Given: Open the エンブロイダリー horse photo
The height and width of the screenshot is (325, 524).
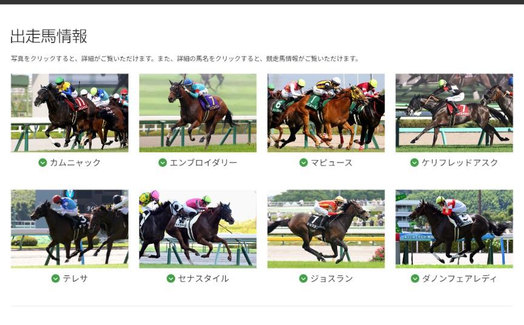Looking at the screenshot, I should tap(198, 113).
